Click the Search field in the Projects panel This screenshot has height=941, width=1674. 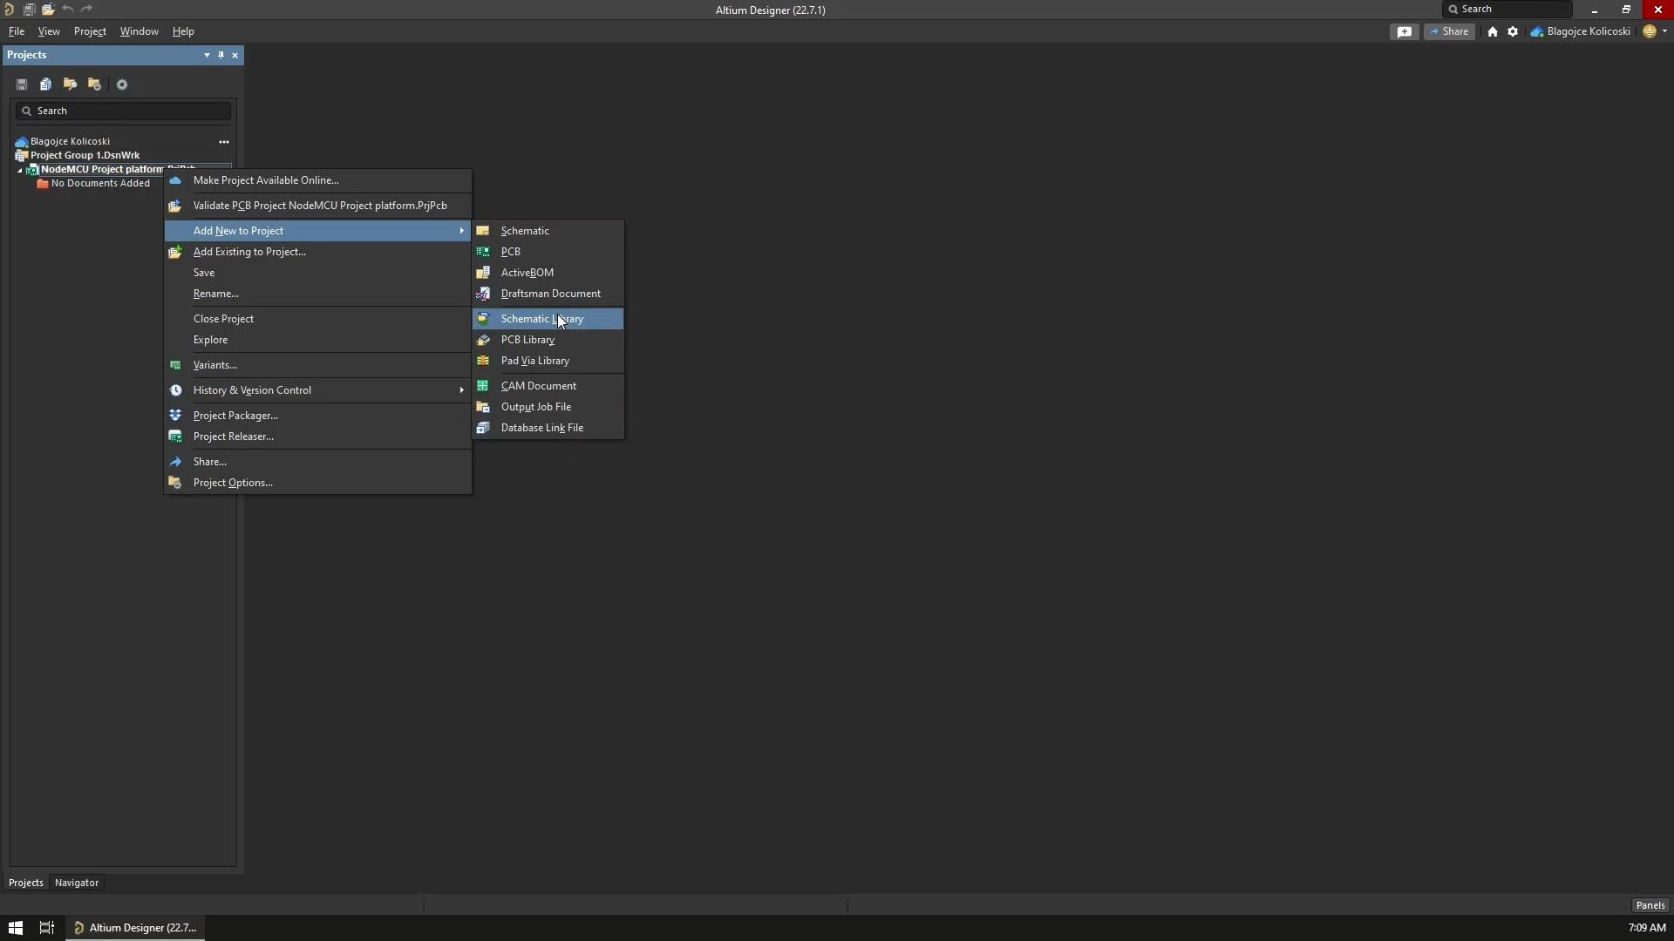[x=123, y=111]
